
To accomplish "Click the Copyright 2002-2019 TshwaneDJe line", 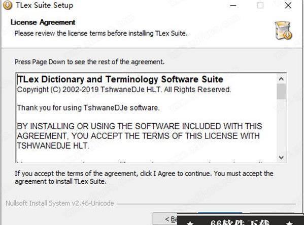I will tap(124, 90).
